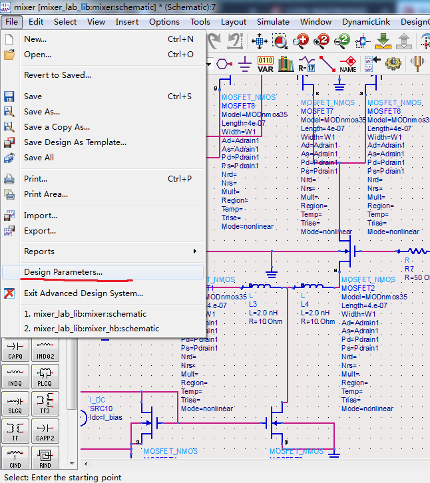Viewport: 430px width, 483px height.
Task: Click the Tuning fork icon
Action: (417, 63)
